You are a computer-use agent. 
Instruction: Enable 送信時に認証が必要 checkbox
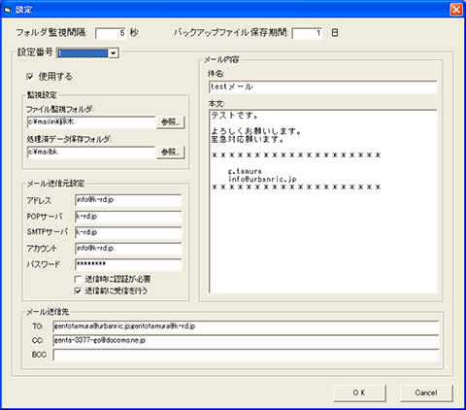[78, 279]
